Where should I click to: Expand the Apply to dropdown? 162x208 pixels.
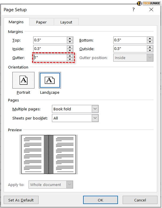tap(70, 184)
